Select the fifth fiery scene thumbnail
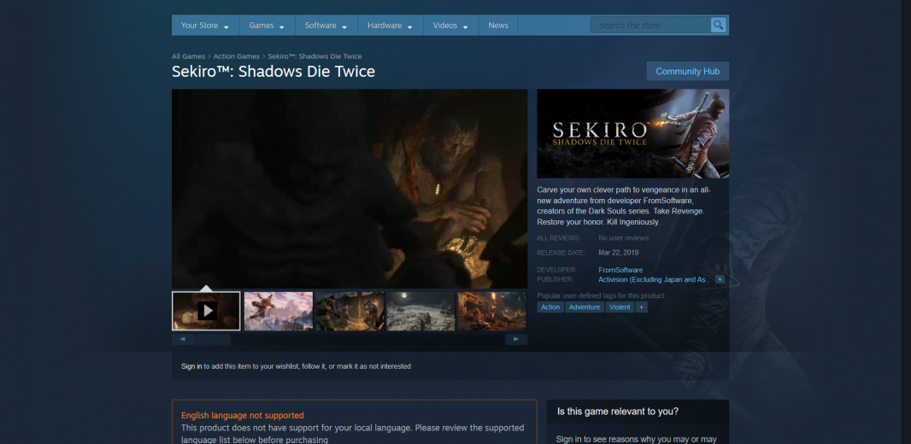The height and width of the screenshot is (444, 911). [491, 311]
